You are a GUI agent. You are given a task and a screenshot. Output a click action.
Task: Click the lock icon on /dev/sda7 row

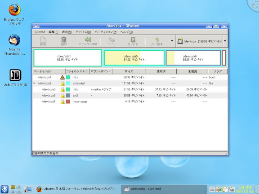[x=63, y=101]
